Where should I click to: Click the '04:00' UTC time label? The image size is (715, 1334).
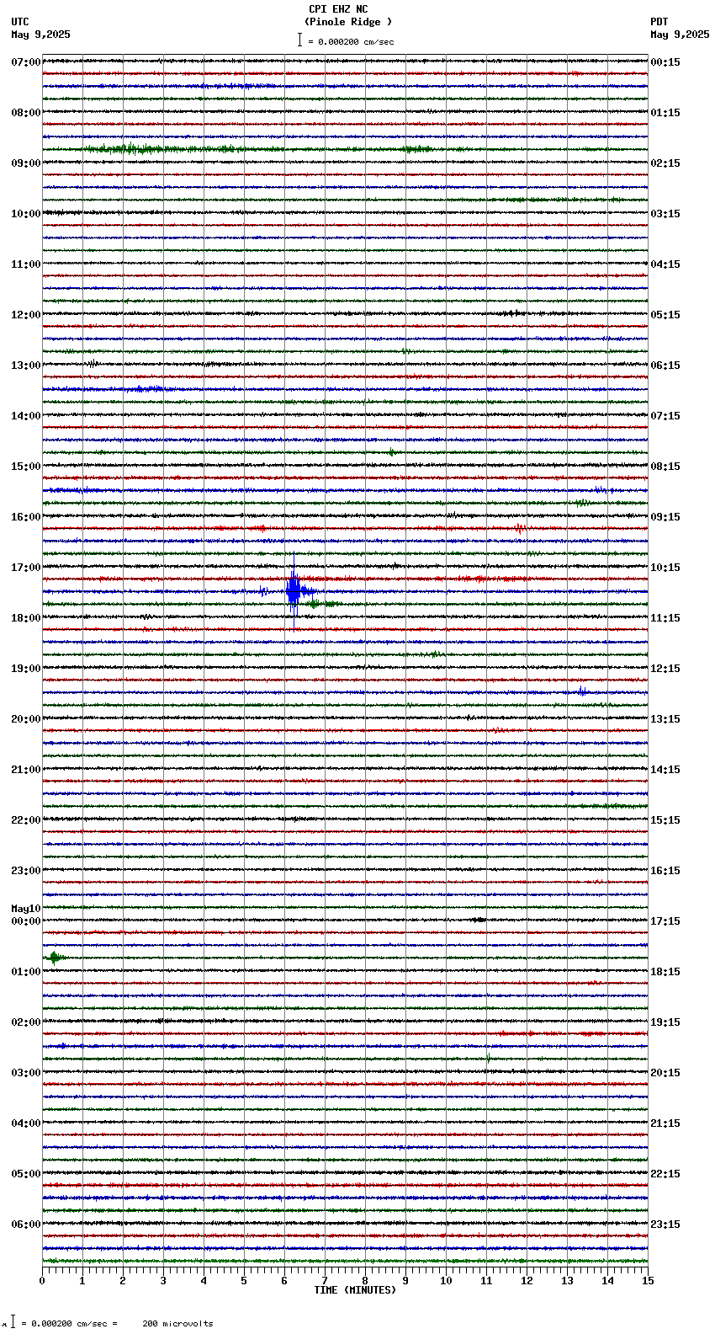[x=26, y=1123]
